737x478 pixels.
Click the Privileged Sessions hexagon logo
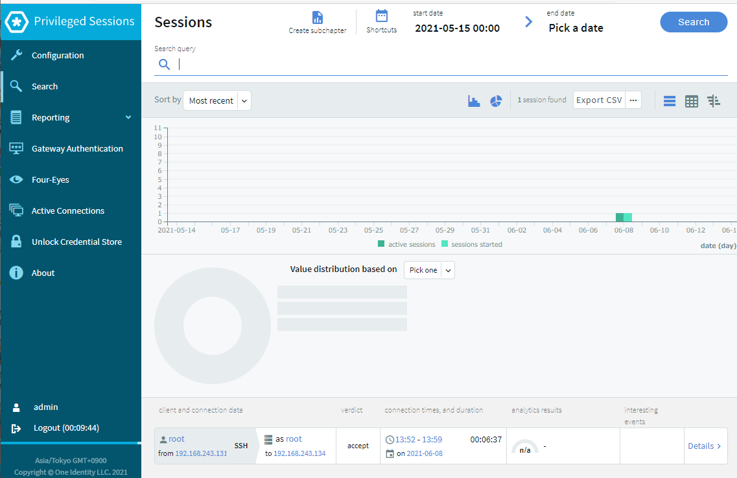tap(16, 21)
